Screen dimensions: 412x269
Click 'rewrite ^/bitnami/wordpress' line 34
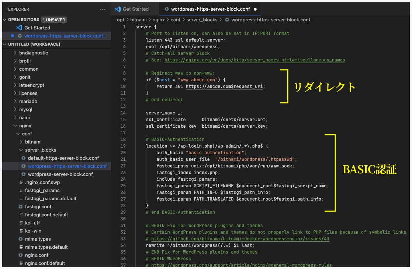click(200, 245)
